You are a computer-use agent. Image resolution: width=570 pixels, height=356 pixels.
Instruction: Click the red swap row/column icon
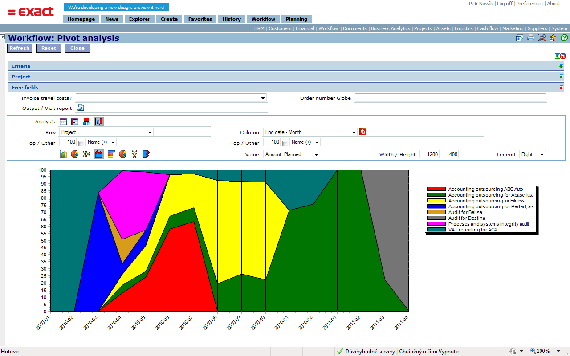coord(363,132)
